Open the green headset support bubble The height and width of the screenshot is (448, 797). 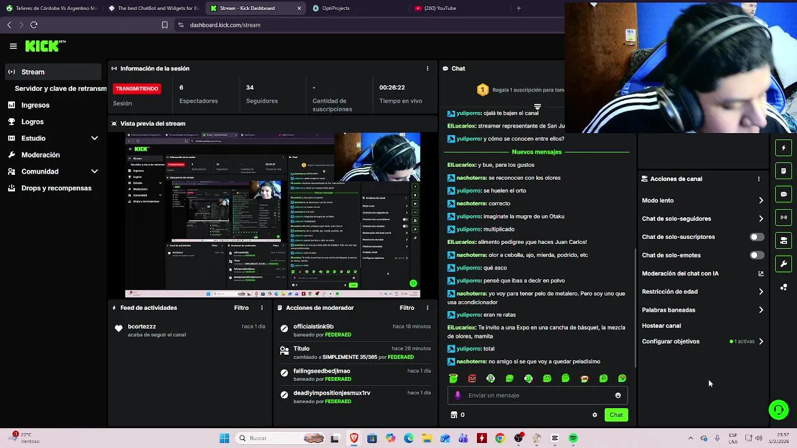(778, 409)
